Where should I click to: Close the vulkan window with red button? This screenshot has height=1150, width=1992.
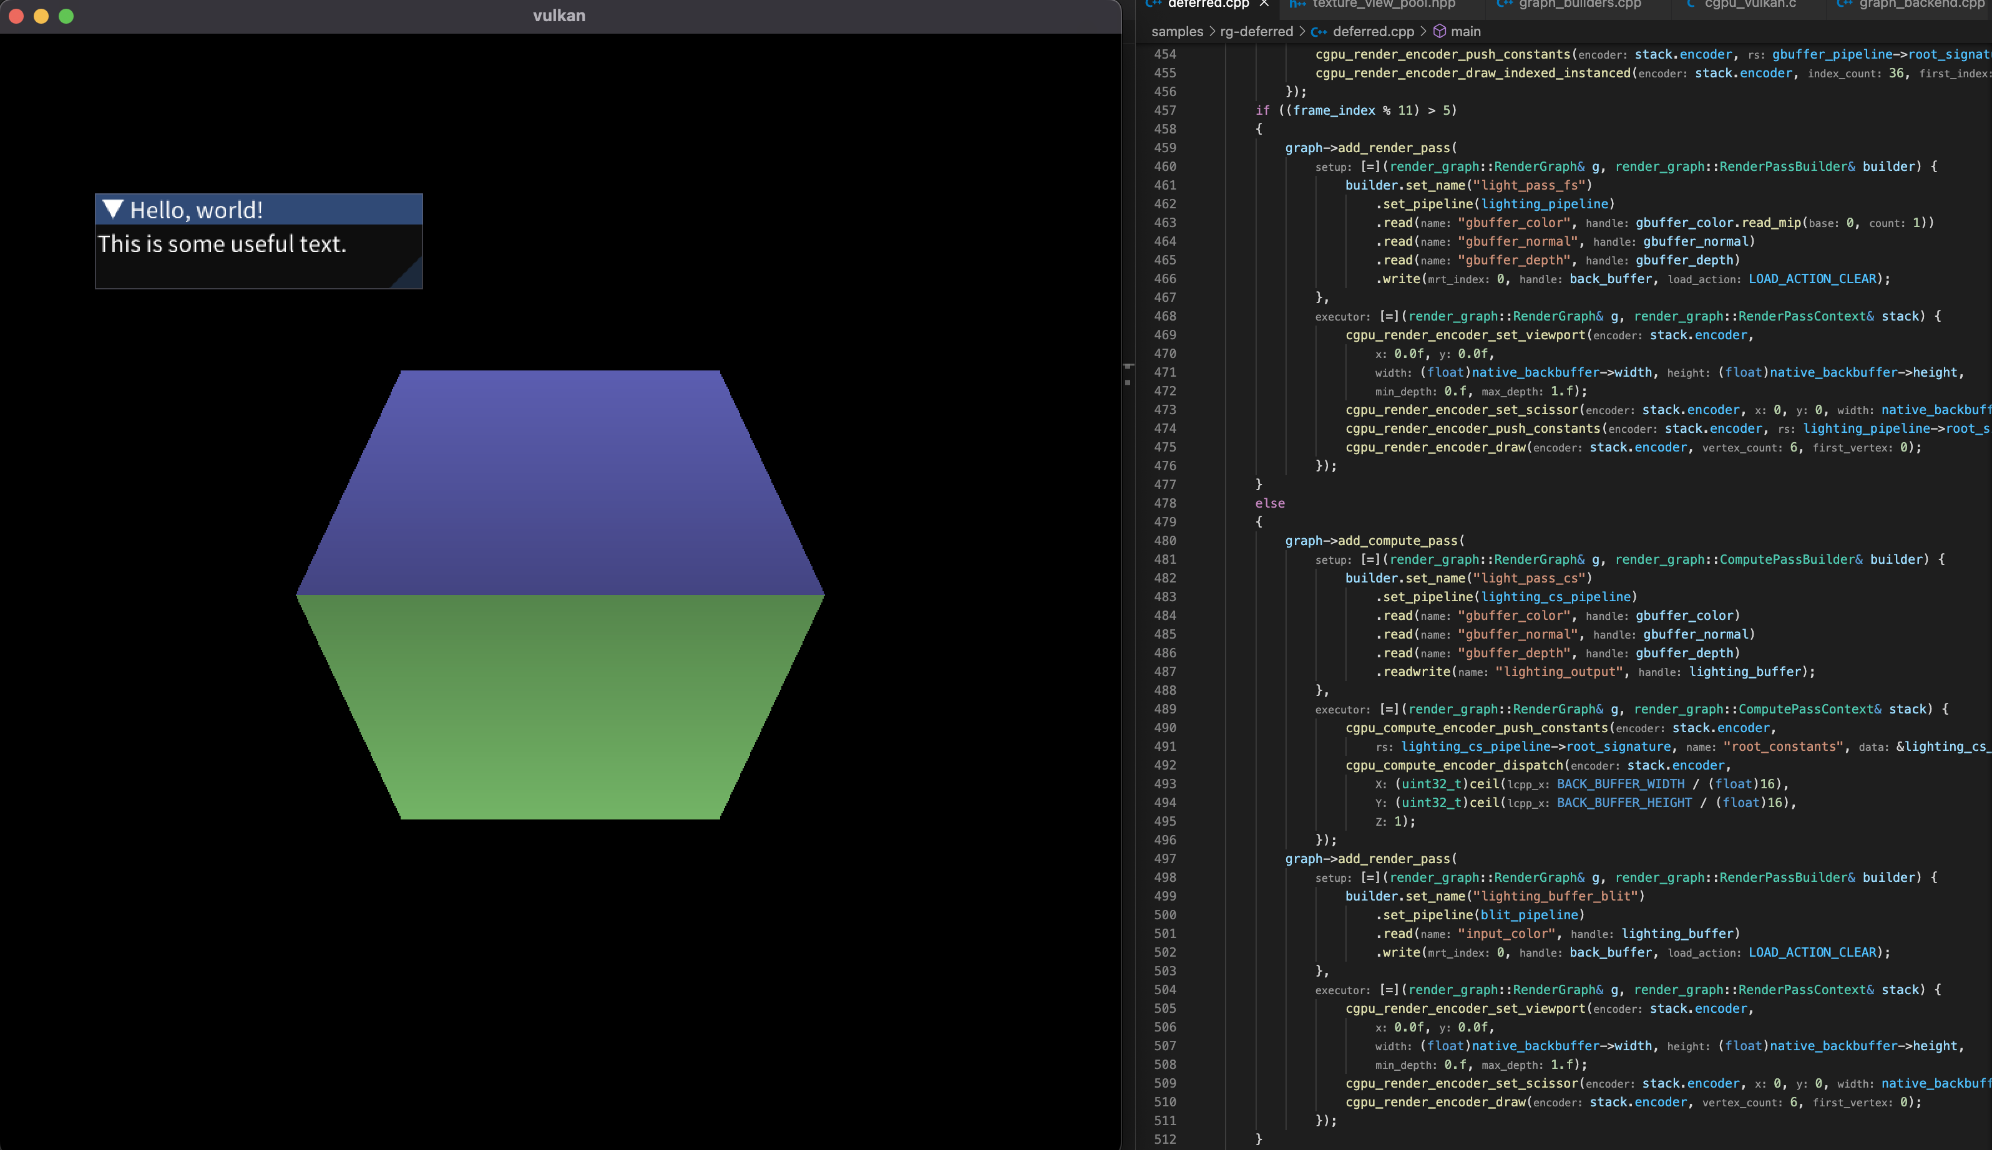pos(16,16)
